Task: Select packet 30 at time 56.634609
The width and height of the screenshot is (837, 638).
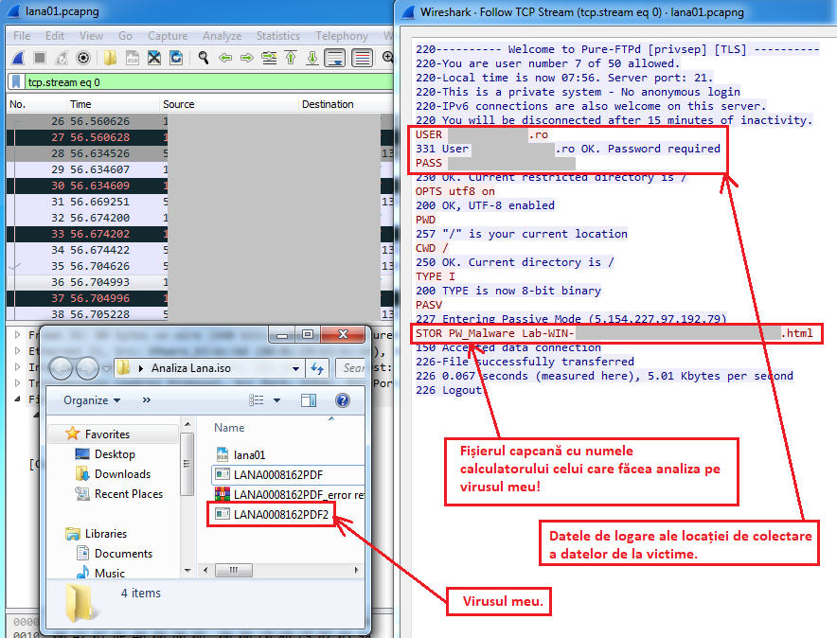Action: 200,186
